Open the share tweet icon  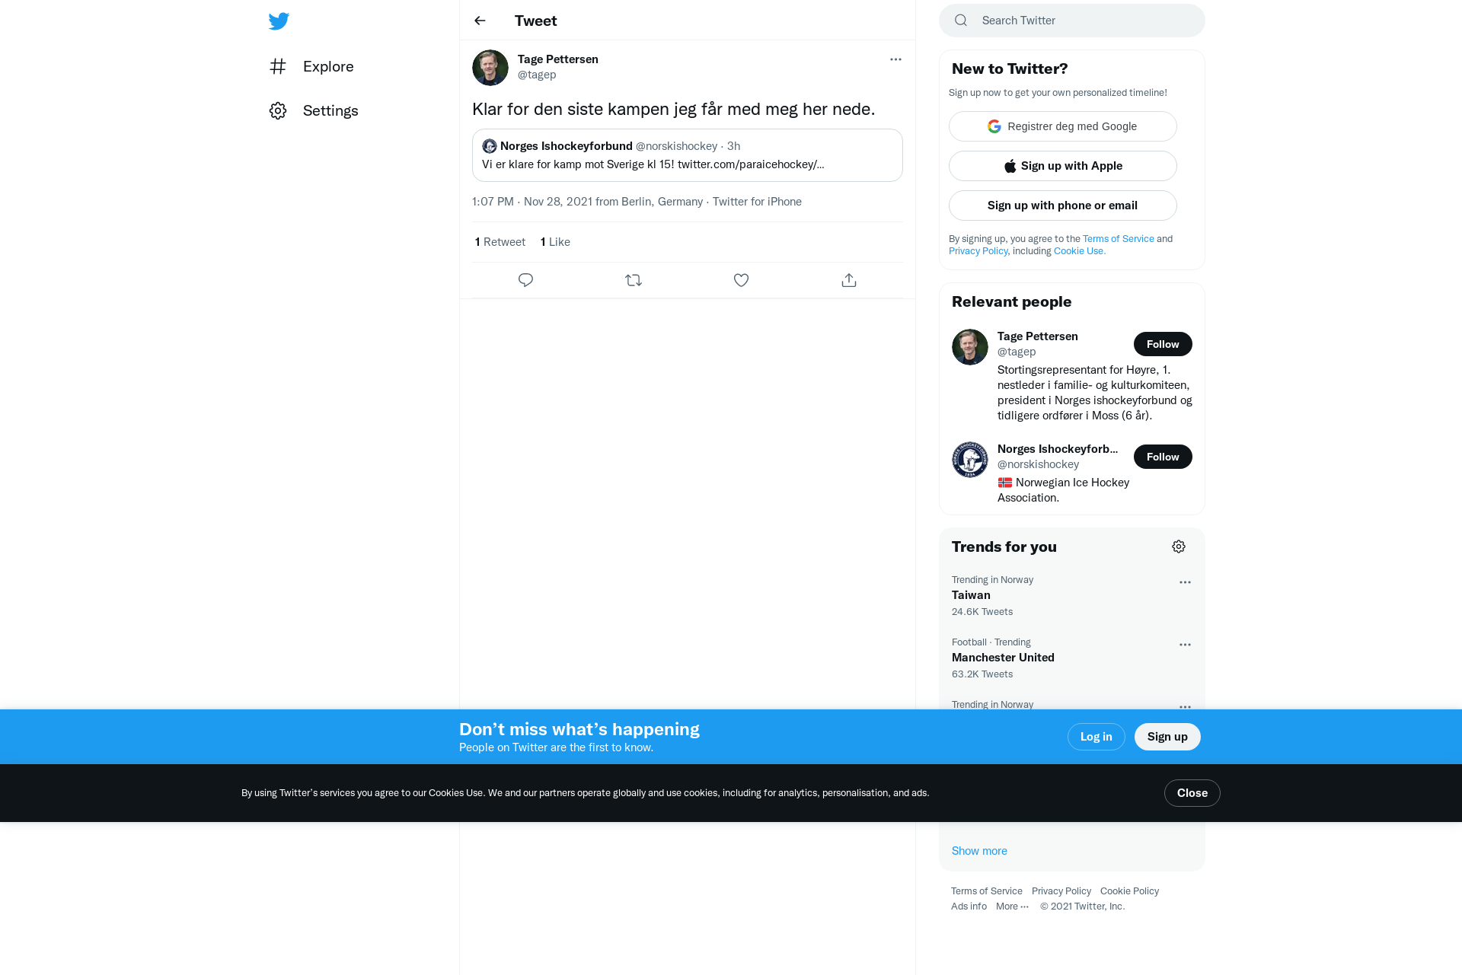[849, 280]
